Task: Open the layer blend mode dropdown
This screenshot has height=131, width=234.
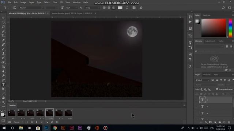Action: [205, 85]
